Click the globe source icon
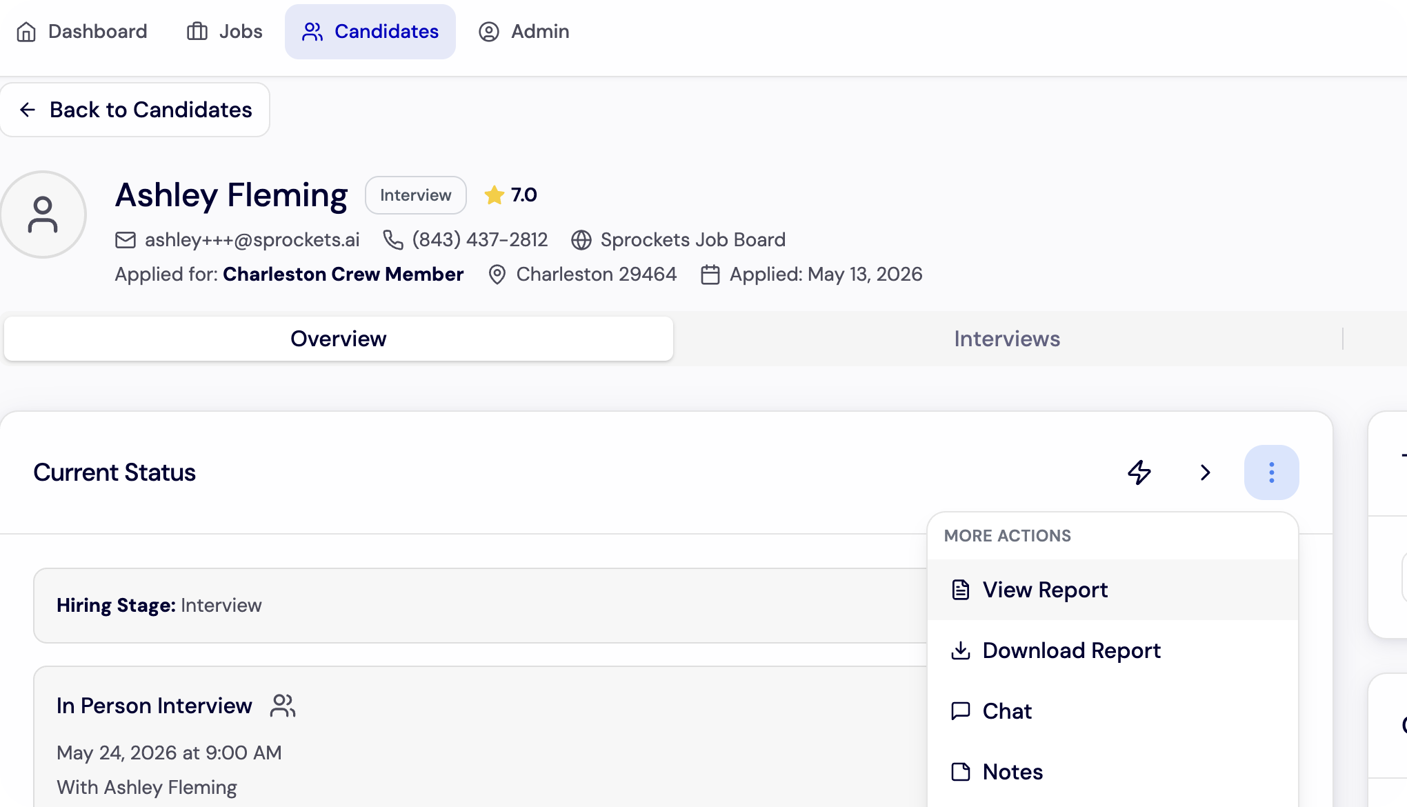Image resolution: width=1407 pixels, height=807 pixels. click(x=581, y=240)
